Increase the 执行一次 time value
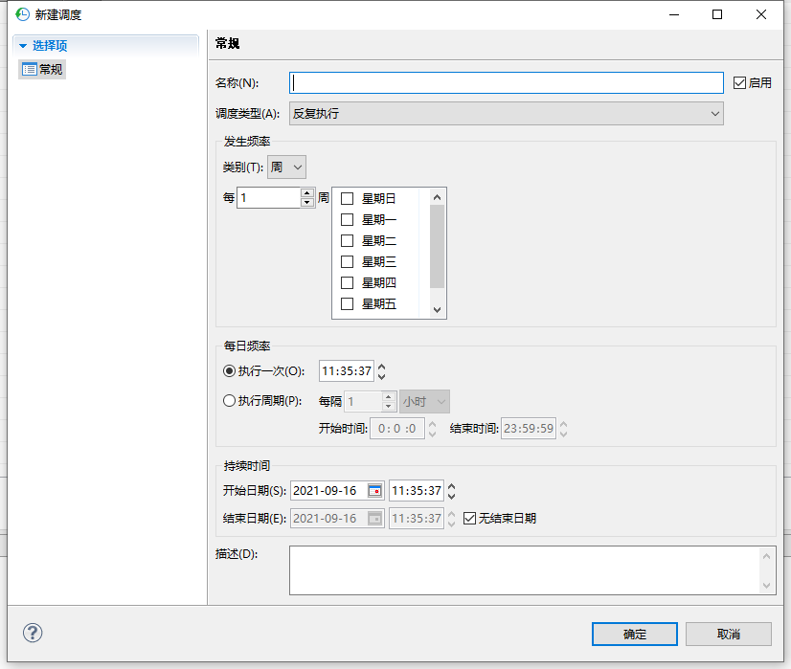Image resolution: width=791 pixels, height=669 pixels. coord(382,367)
